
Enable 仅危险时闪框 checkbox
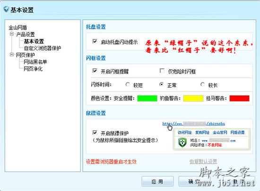tap(162, 71)
